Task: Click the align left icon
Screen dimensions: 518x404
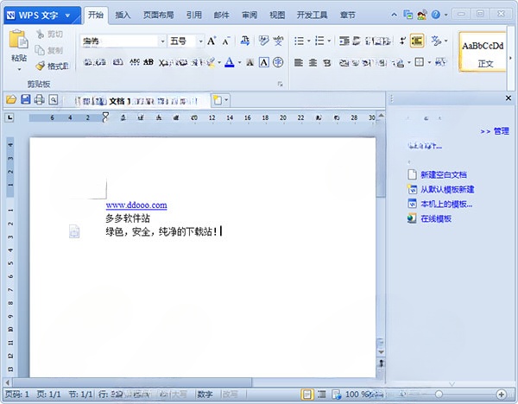Action: (299, 62)
